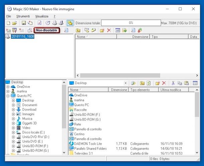The width and height of the screenshot is (204, 166).
Task: Sort local files by Ultima modifica column
Action: [174, 90]
